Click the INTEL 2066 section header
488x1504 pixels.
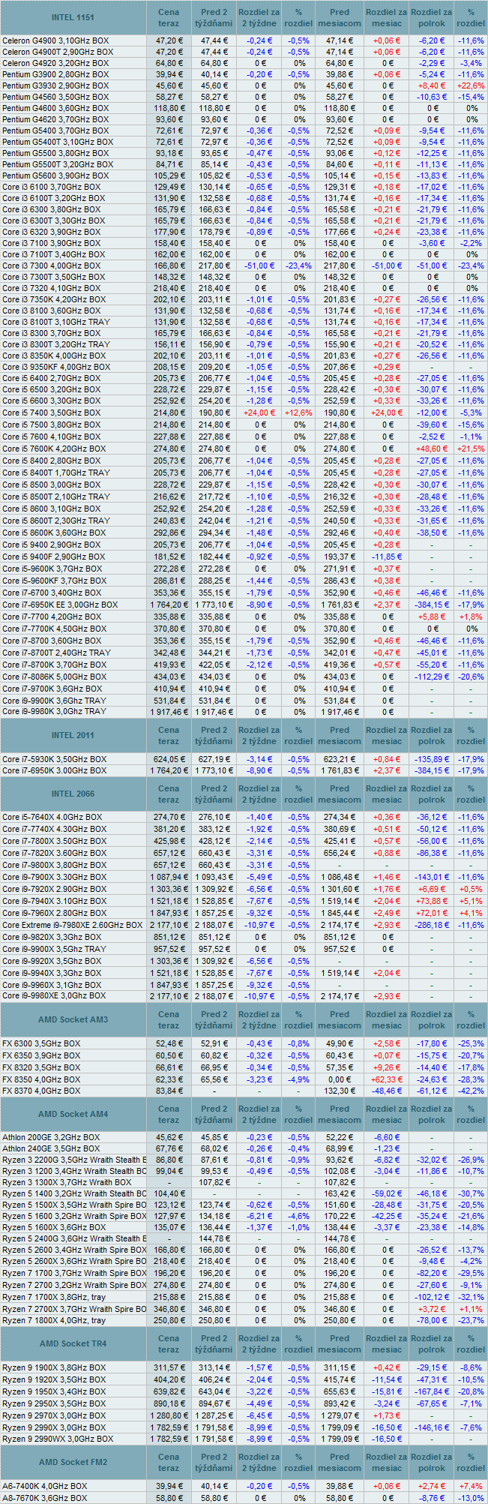73,794
